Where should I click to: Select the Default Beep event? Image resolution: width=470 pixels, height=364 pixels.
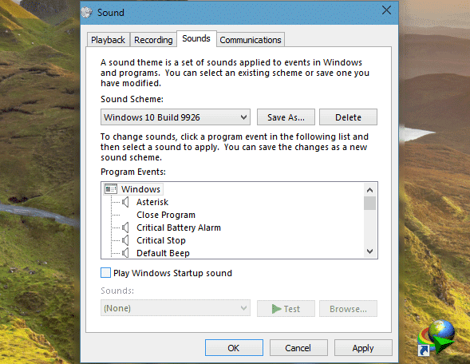(x=163, y=253)
